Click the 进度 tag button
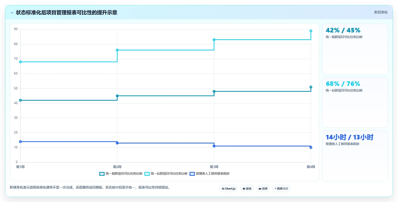 pyautogui.click(x=263, y=189)
